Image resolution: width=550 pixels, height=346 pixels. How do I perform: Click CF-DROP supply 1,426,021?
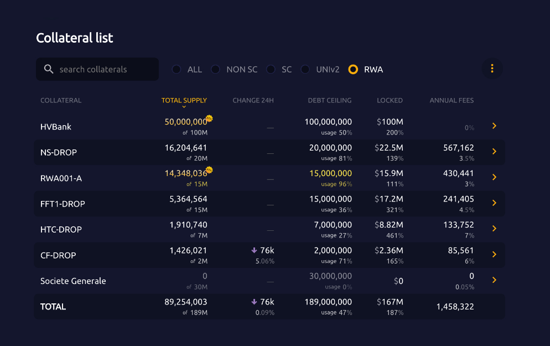[188, 251]
